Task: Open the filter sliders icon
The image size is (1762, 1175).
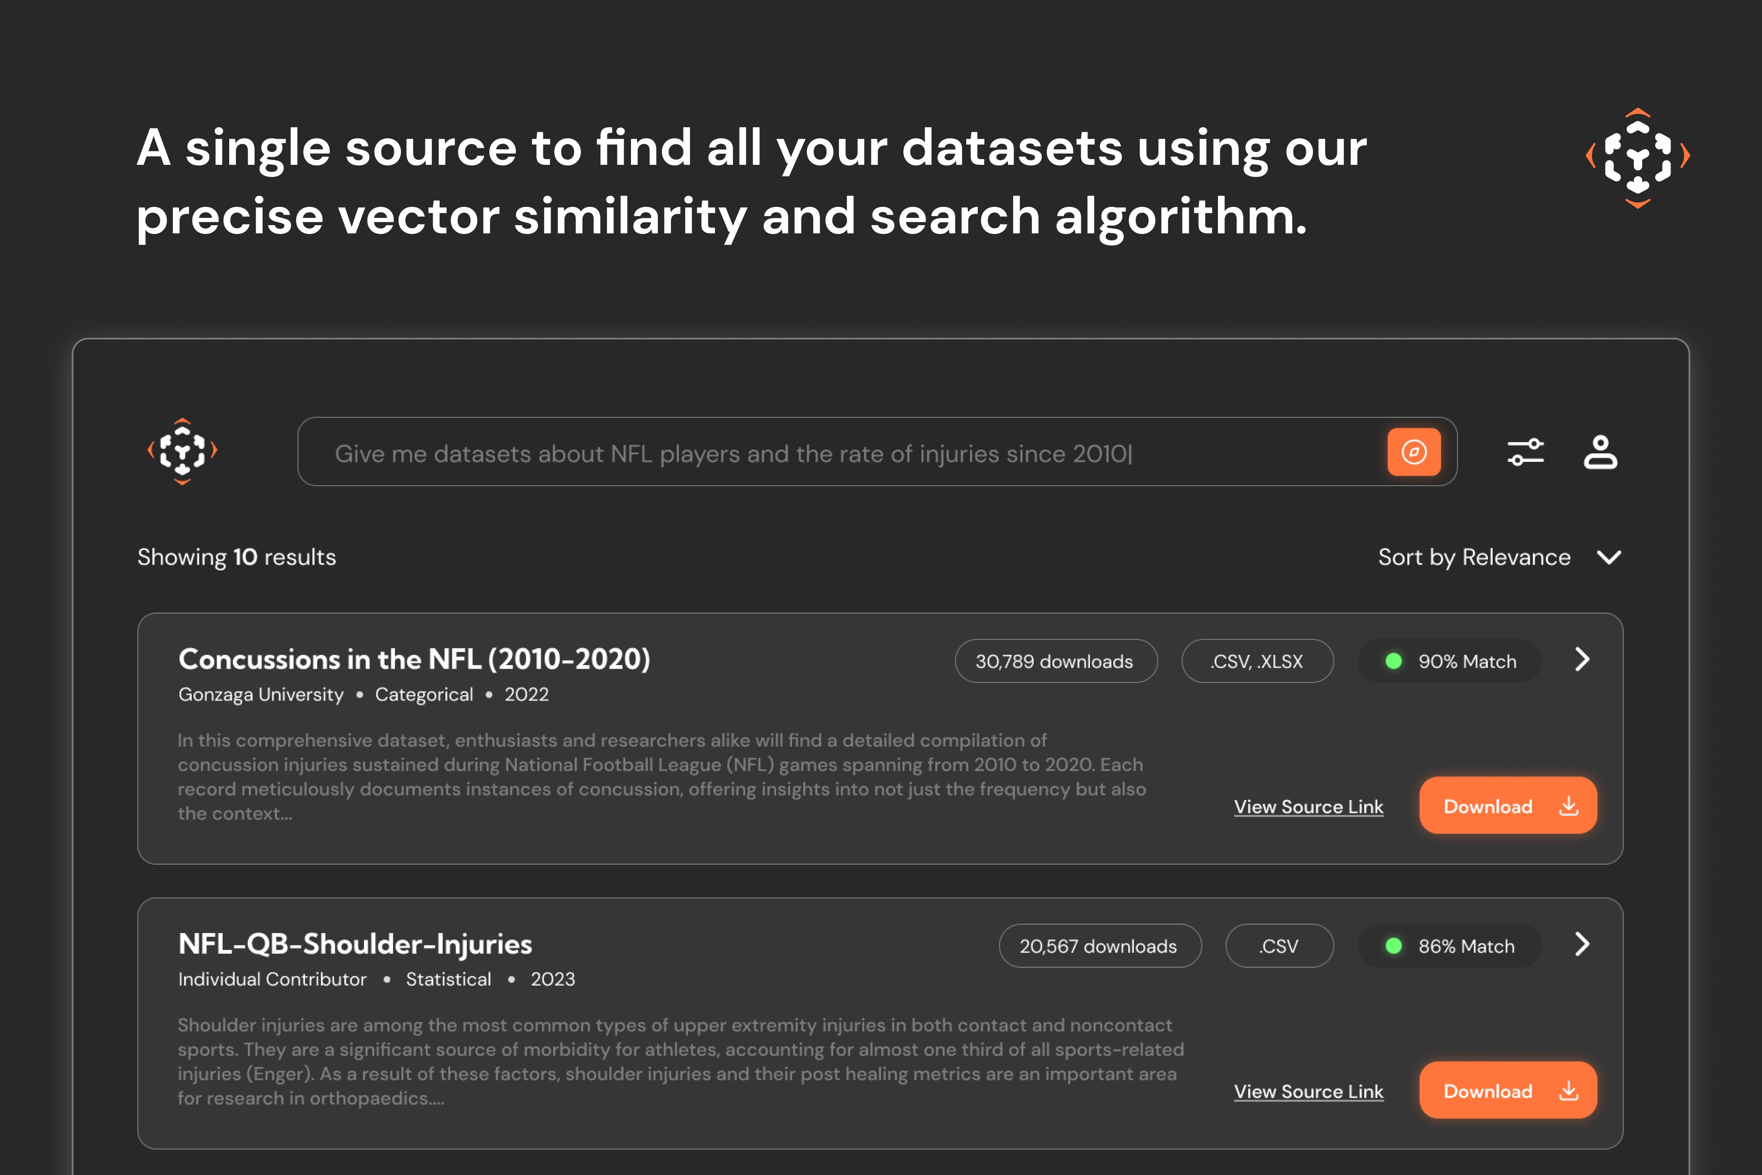Action: (1525, 452)
